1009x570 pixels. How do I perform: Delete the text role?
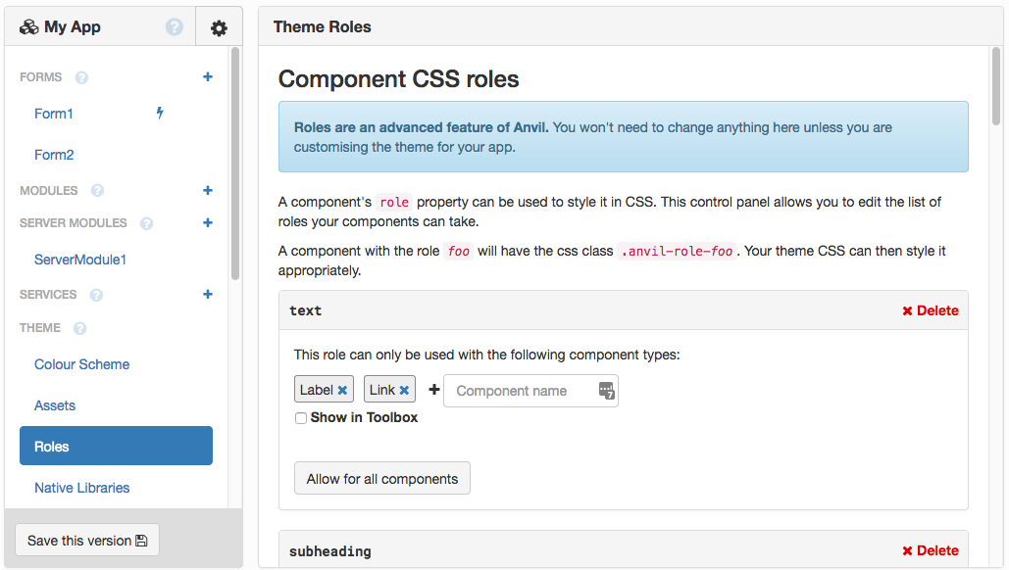(931, 309)
